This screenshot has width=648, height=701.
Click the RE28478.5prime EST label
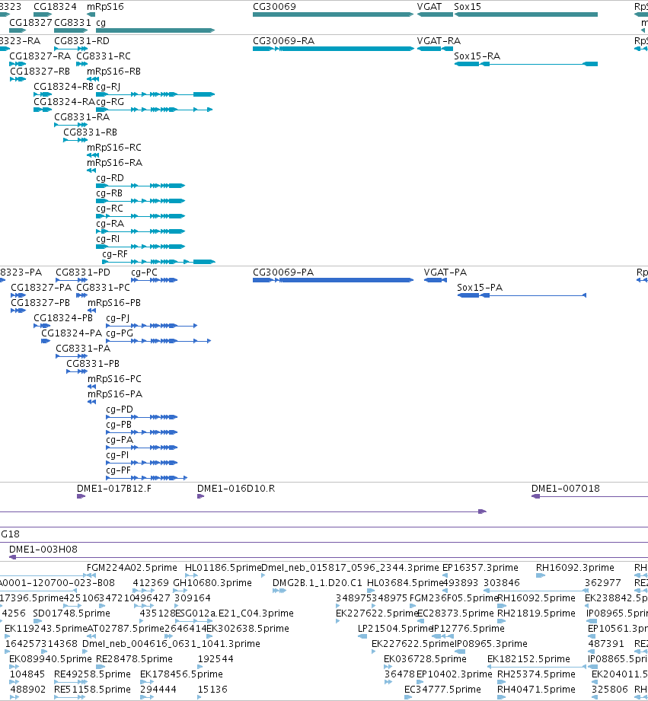[x=134, y=658]
